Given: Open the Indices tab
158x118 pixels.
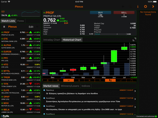Looking at the screenshot, I should [x=86, y=86].
